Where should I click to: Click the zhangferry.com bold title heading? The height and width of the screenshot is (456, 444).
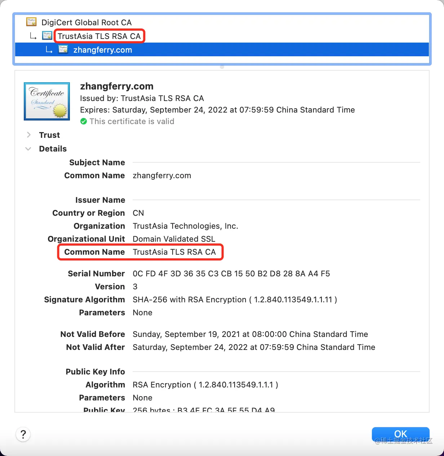pos(117,86)
